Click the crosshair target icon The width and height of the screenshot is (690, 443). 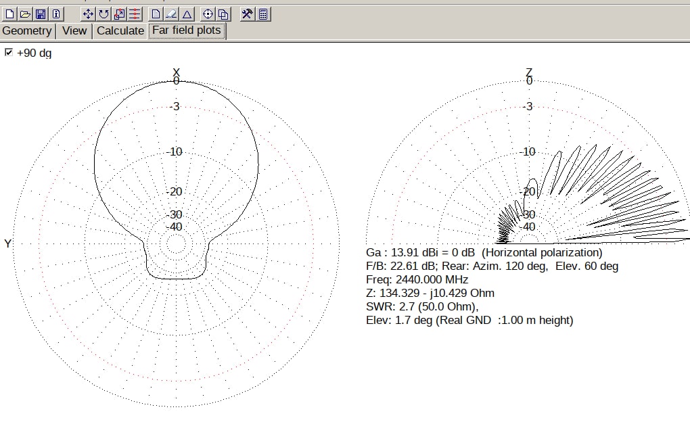click(x=208, y=14)
